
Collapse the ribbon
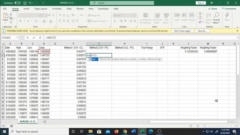click(x=237, y=27)
